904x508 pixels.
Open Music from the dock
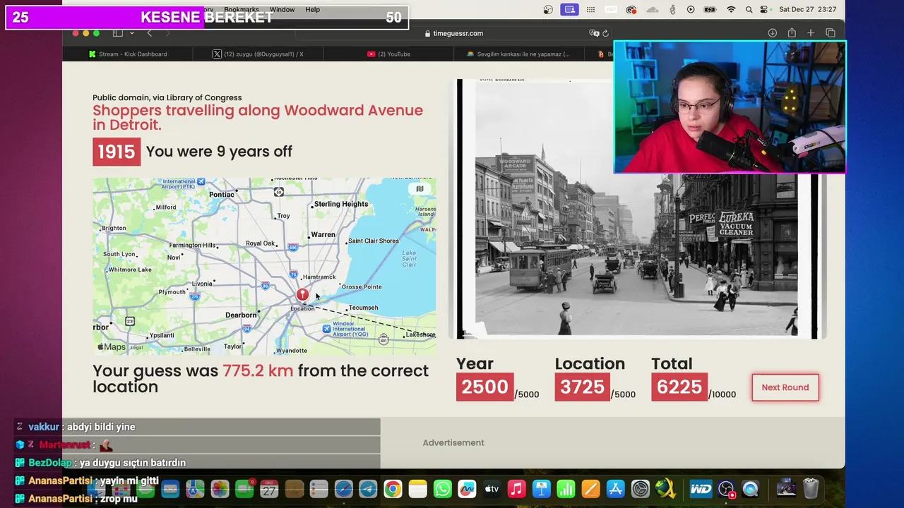pyautogui.click(x=516, y=489)
